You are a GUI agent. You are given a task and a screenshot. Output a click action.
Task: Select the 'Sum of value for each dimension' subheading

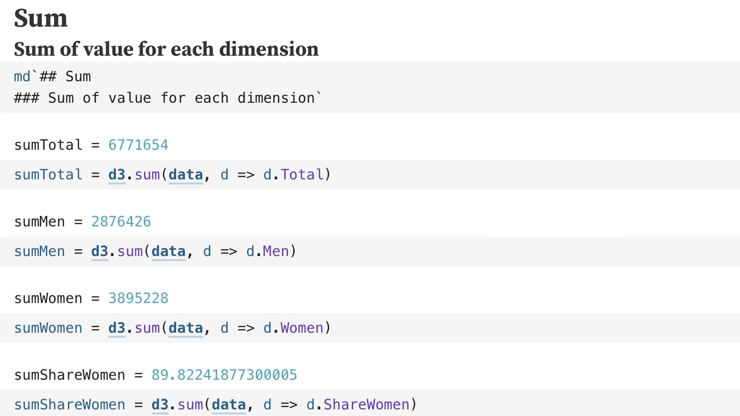166,49
